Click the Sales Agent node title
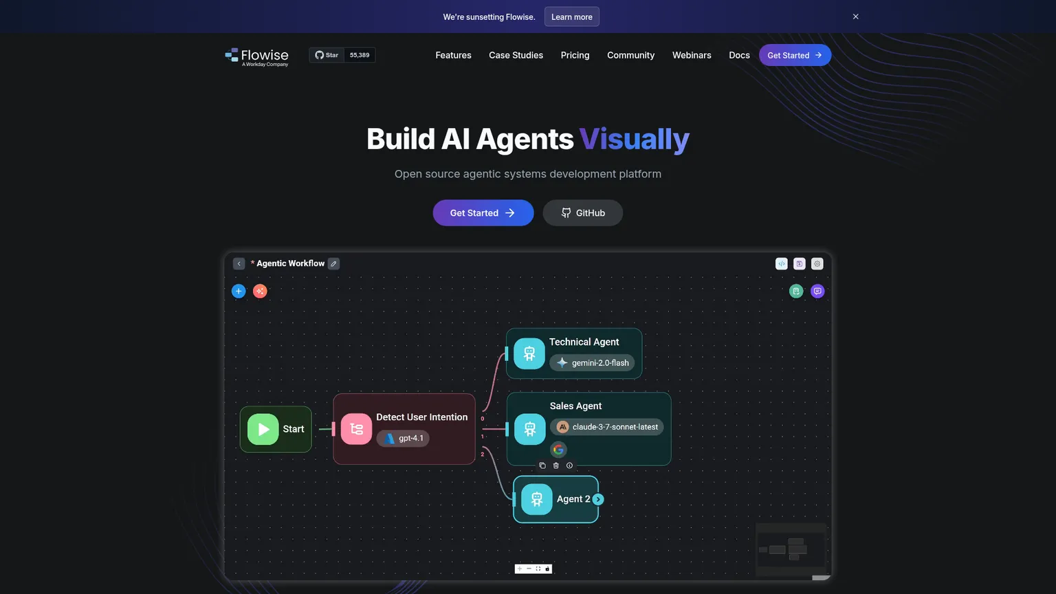 575,406
